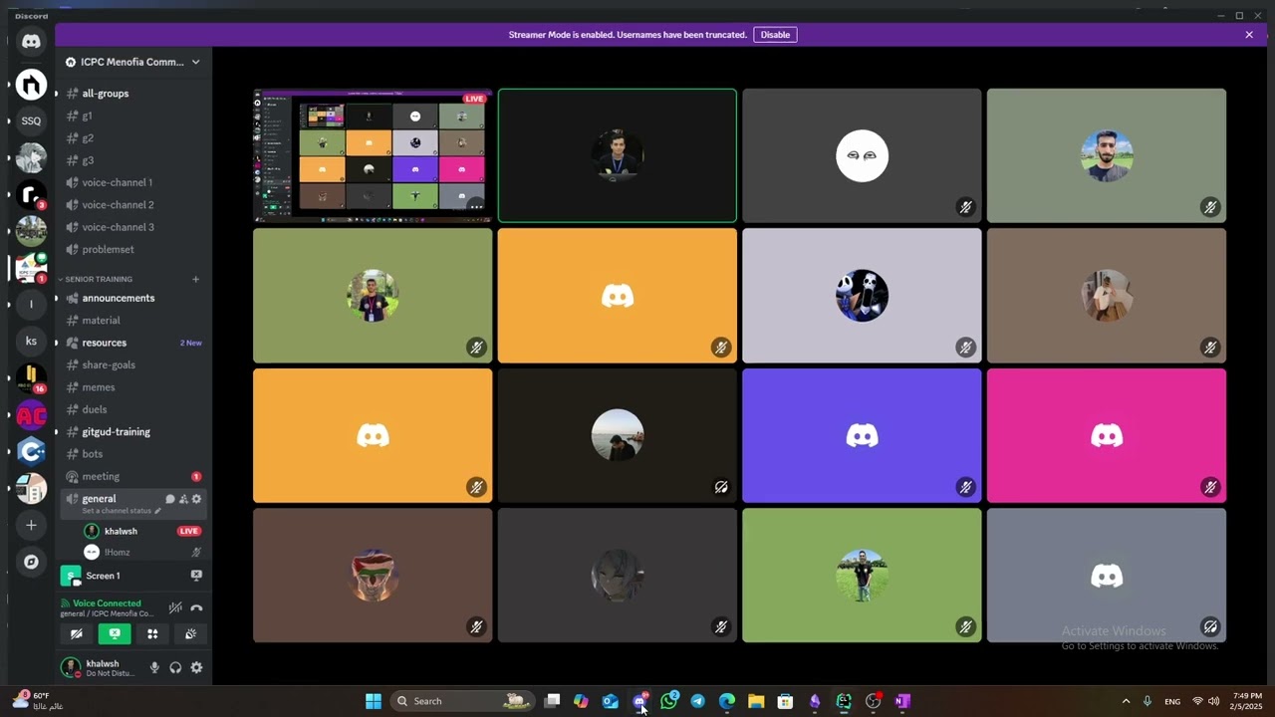Toggle deafen headphones in user panel

[175, 667]
